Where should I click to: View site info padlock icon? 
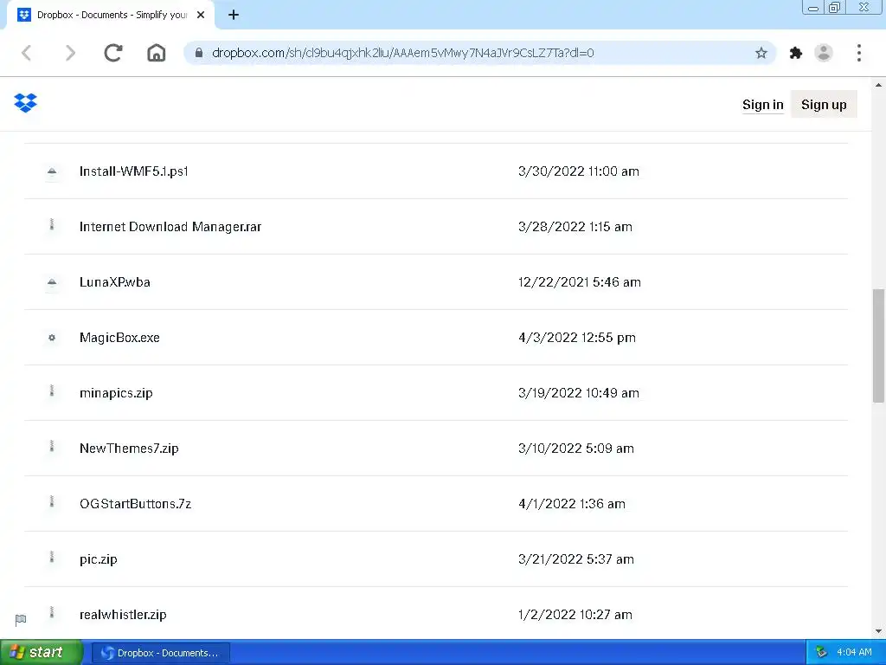[x=199, y=53]
